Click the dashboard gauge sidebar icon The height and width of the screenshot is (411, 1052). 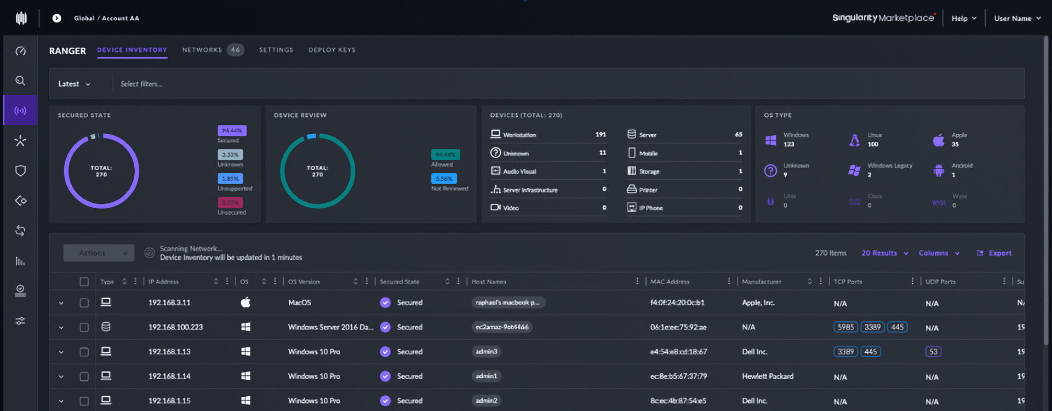(x=20, y=51)
